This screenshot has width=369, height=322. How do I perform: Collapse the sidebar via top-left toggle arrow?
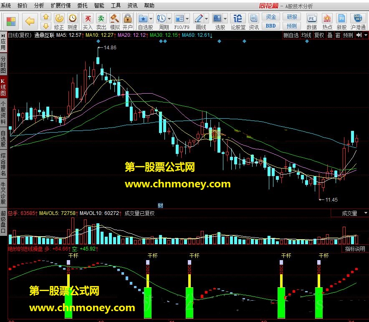coord(3,36)
